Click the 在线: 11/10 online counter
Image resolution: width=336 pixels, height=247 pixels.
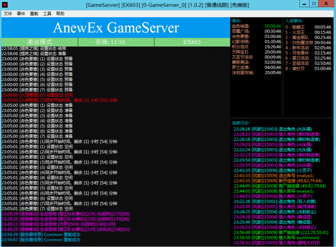[x=116, y=42]
